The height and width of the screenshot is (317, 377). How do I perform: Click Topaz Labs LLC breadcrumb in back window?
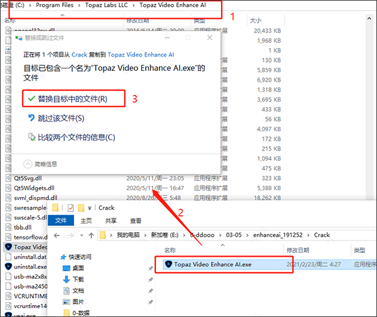pyautogui.click(x=107, y=5)
